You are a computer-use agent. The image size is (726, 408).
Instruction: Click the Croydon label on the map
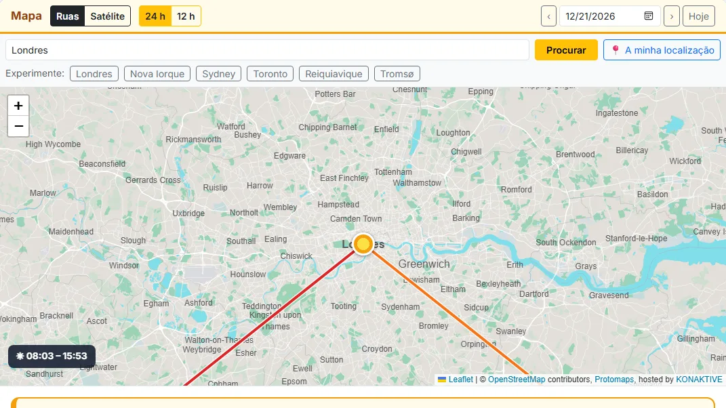(376, 349)
